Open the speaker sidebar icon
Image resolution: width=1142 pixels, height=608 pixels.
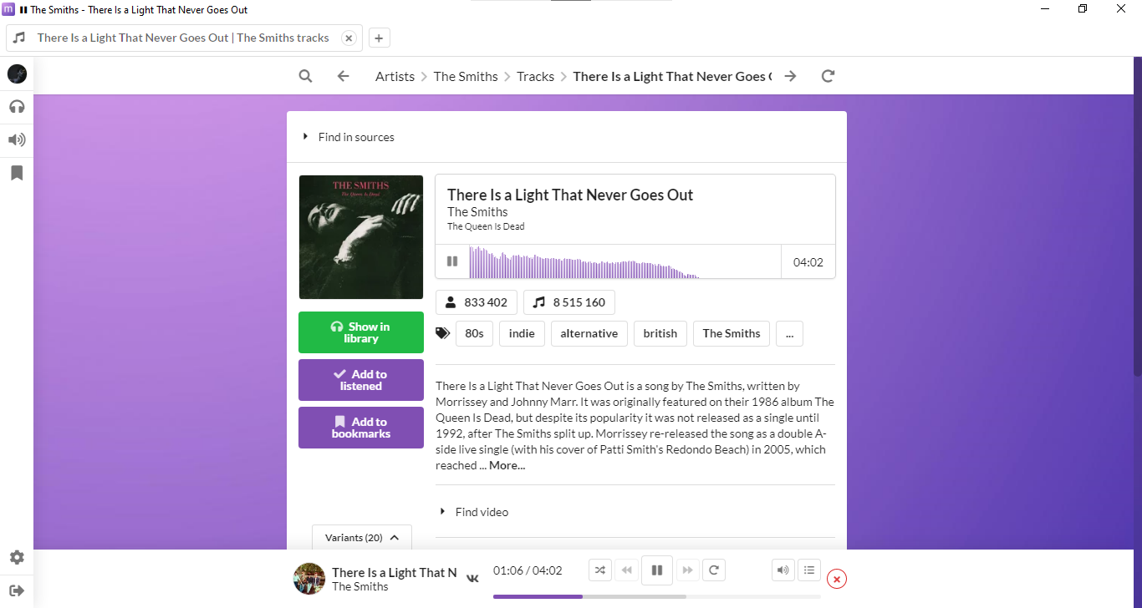(17, 139)
